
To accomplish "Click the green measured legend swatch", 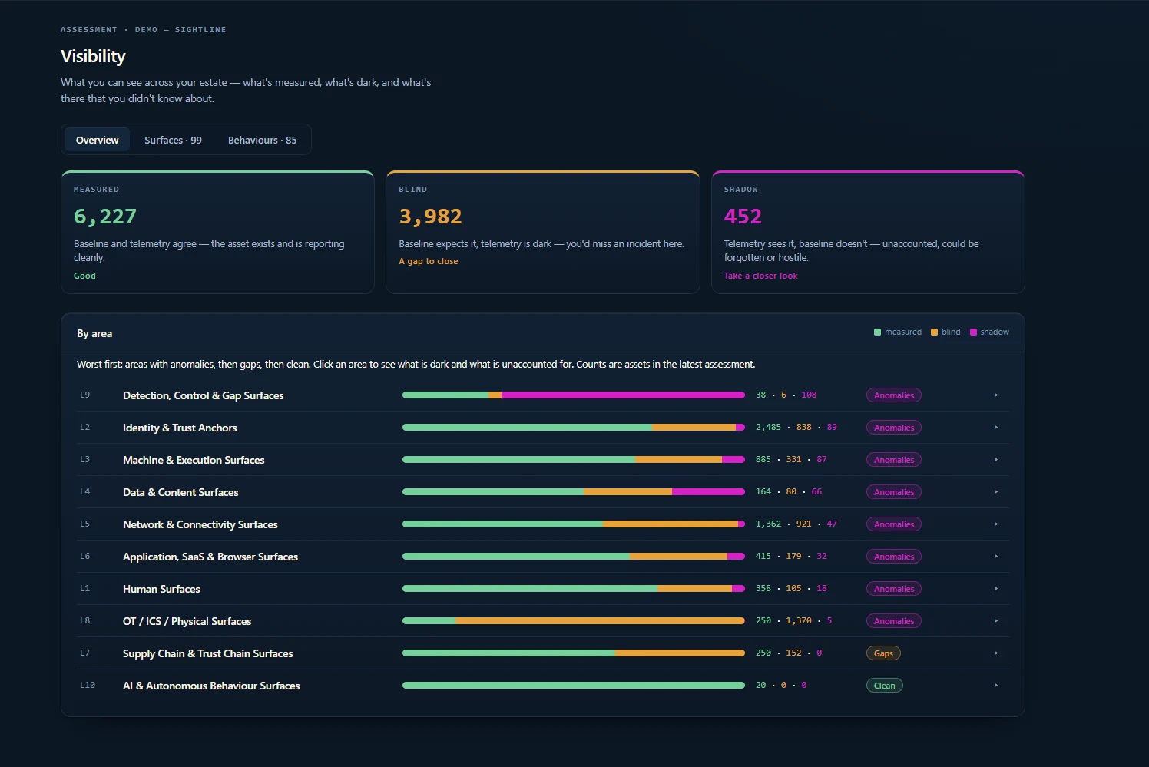I will 877,332.
